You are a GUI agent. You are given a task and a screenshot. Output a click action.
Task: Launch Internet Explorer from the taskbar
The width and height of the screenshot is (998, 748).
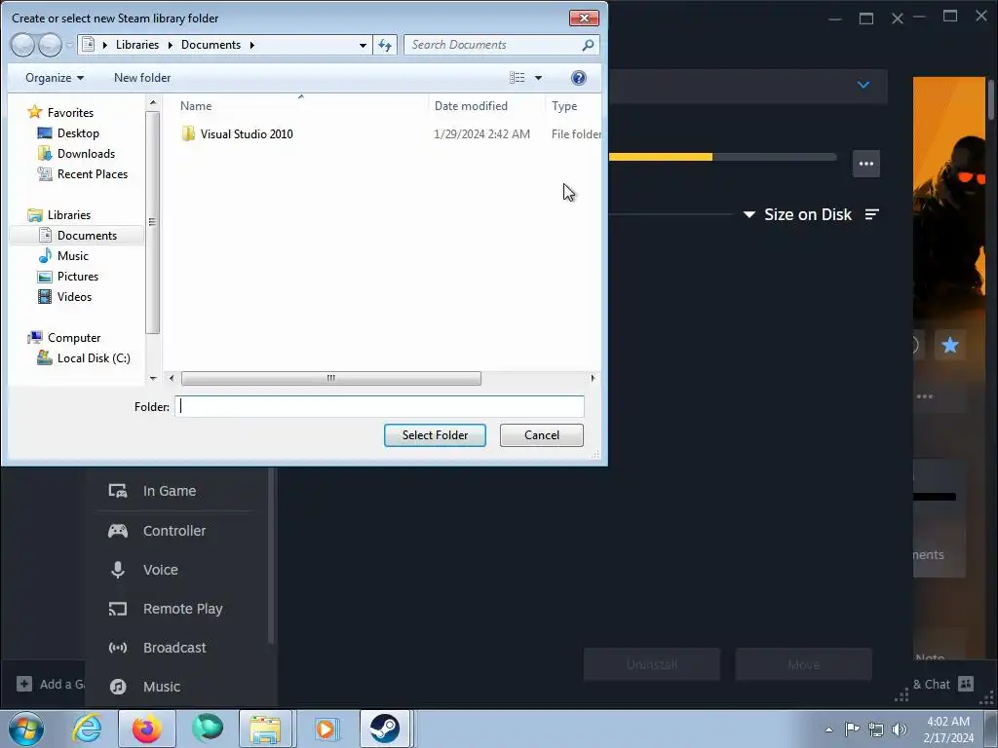87,729
